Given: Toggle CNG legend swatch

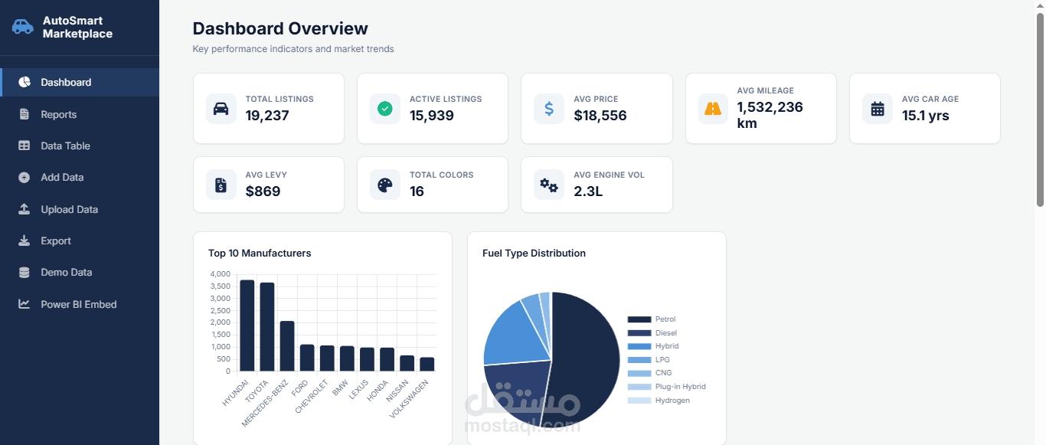Looking at the screenshot, I should coord(639,373).
